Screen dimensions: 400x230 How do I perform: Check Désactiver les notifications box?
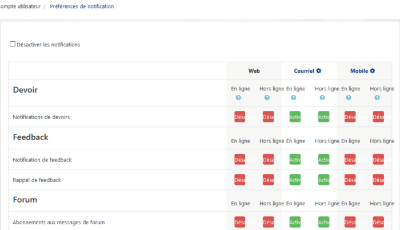point(13,44)
